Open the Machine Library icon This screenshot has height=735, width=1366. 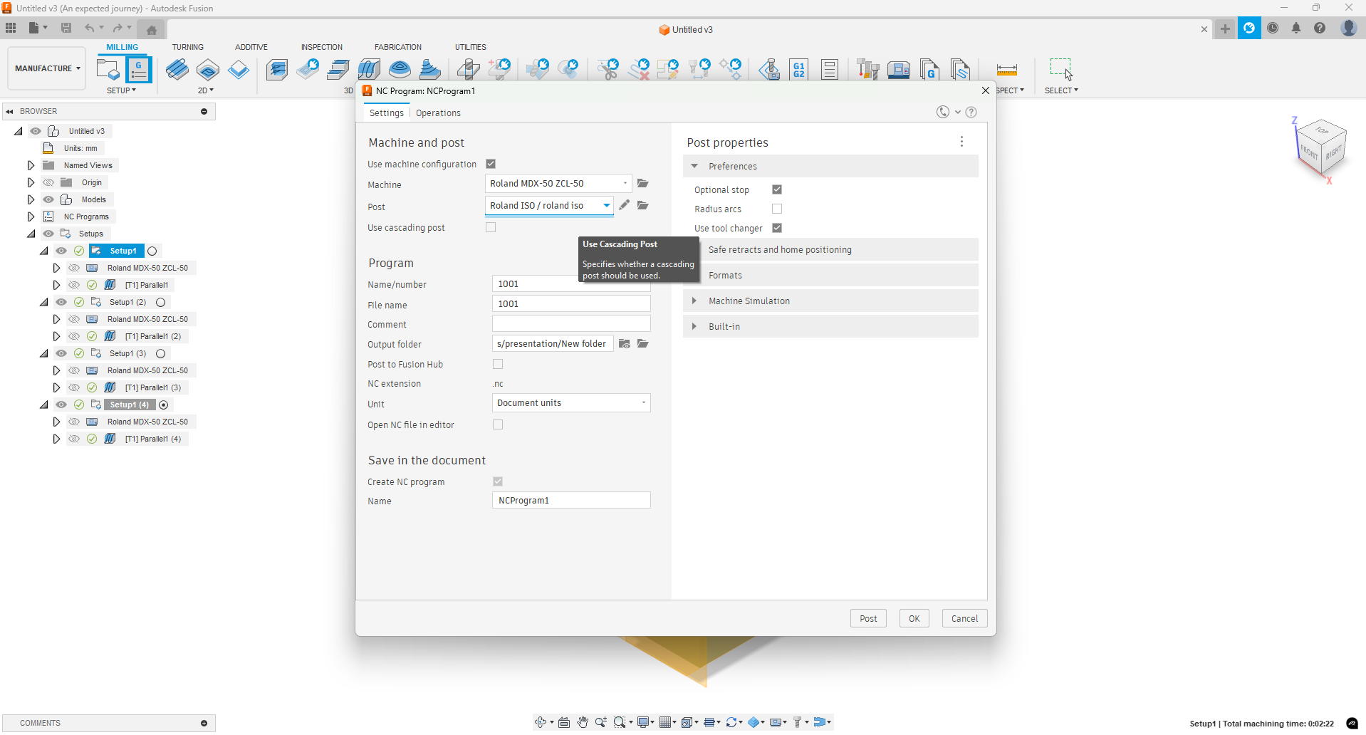tap(899, 70)
